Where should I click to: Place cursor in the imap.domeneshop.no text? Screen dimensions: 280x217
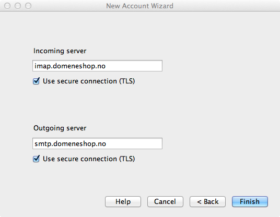click(x=70, y=66)
